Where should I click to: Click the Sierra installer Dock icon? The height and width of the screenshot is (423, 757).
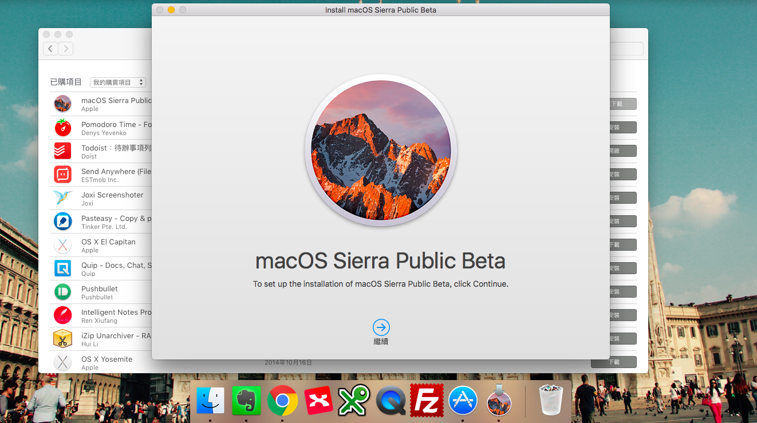[x=499, y=400]
